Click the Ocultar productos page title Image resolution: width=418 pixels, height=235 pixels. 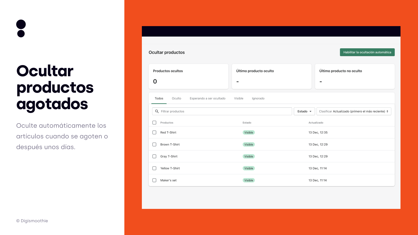[167, 52]
